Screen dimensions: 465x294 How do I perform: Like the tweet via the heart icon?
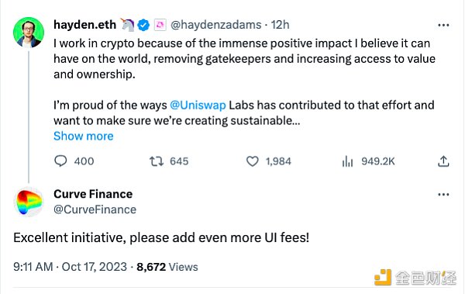253,161
